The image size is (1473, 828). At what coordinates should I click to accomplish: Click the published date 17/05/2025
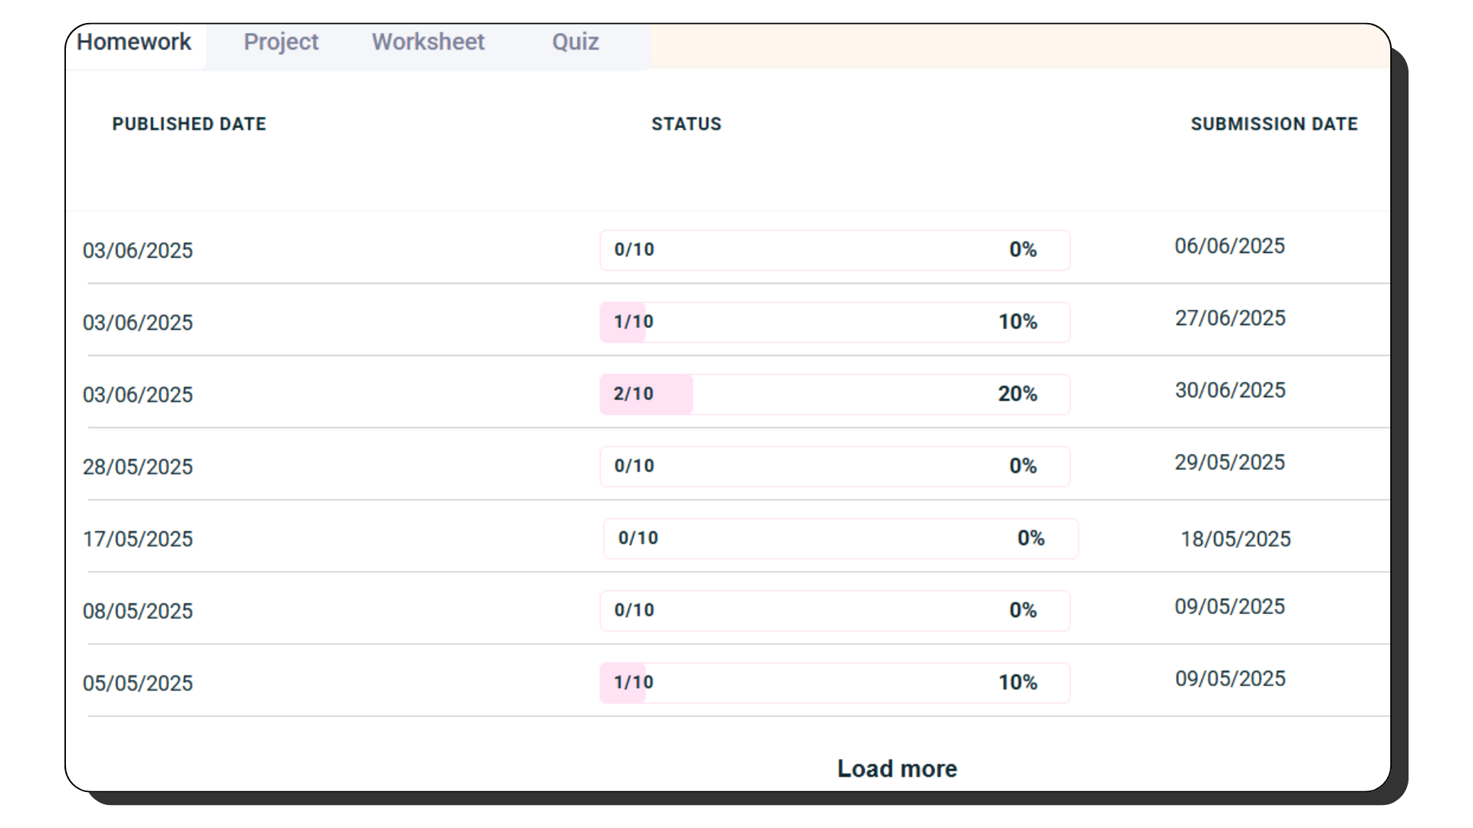coord(138,539)
